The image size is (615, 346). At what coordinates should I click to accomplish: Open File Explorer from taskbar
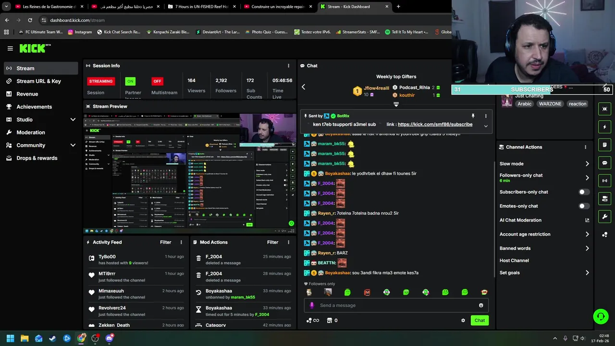25,338
